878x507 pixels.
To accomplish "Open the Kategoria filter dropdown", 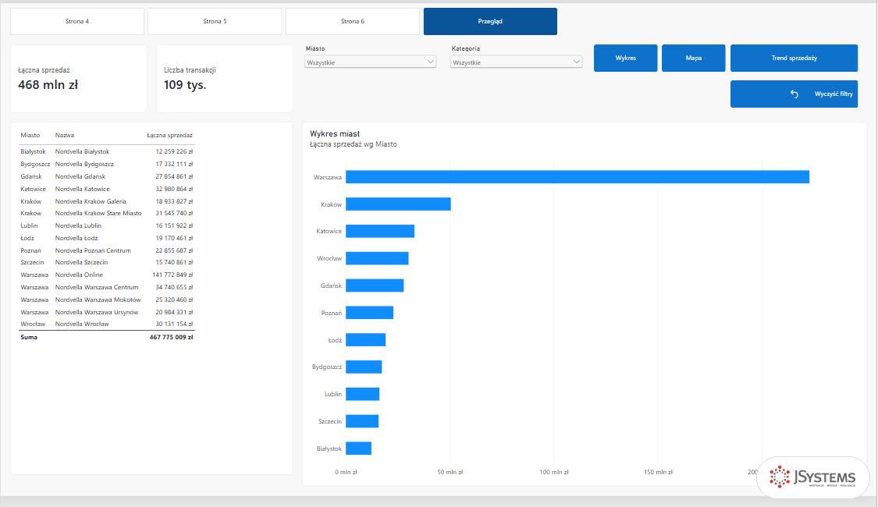I will pyautogui.click(x=517, y=62).
